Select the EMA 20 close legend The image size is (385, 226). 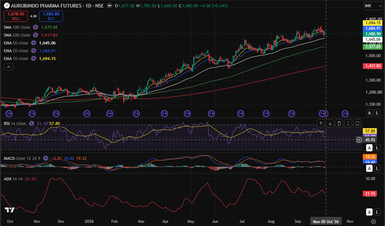pos(16,51)
